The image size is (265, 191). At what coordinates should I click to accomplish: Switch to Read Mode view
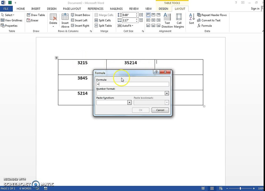coord(203,188)
